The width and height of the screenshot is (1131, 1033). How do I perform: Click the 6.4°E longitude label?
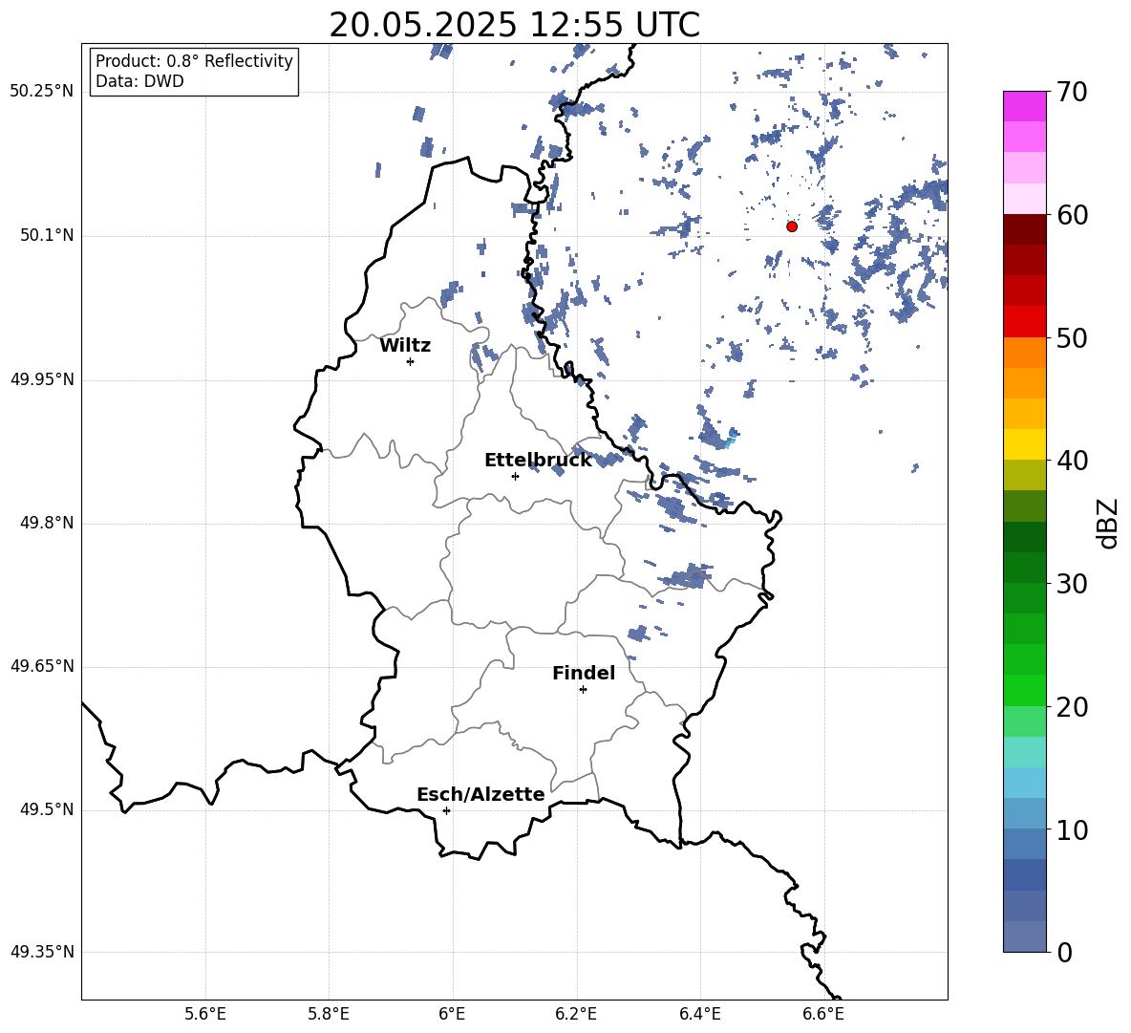699,1014
